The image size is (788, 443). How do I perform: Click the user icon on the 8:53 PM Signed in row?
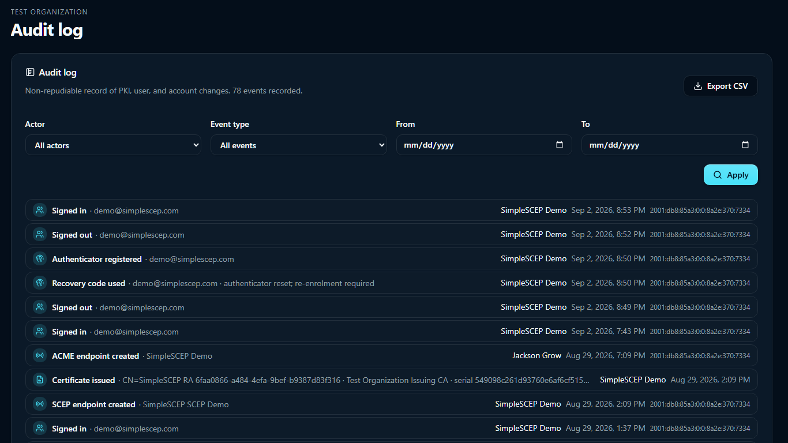(x=40, y=211)
